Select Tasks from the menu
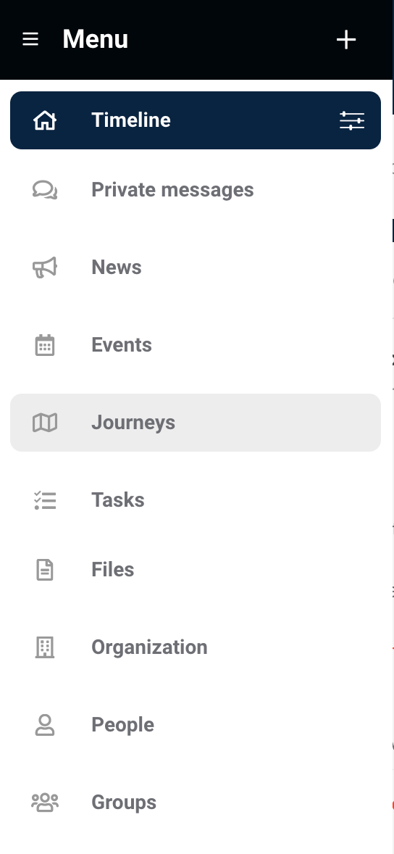Viewport: 394px width, 854px height. tap(196, 500)
